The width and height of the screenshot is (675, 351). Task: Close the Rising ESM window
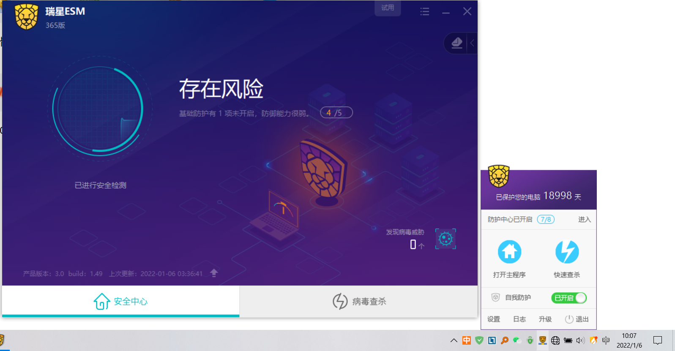point(467,11)
